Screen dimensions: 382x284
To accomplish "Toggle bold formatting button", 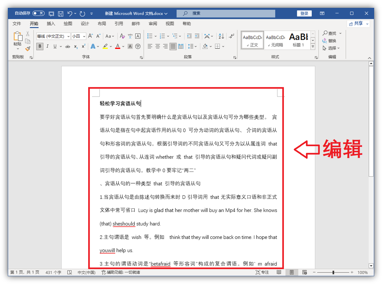I will (39, 47).
